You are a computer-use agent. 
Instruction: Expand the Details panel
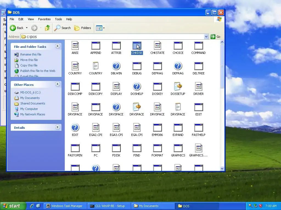pos(57,127)
